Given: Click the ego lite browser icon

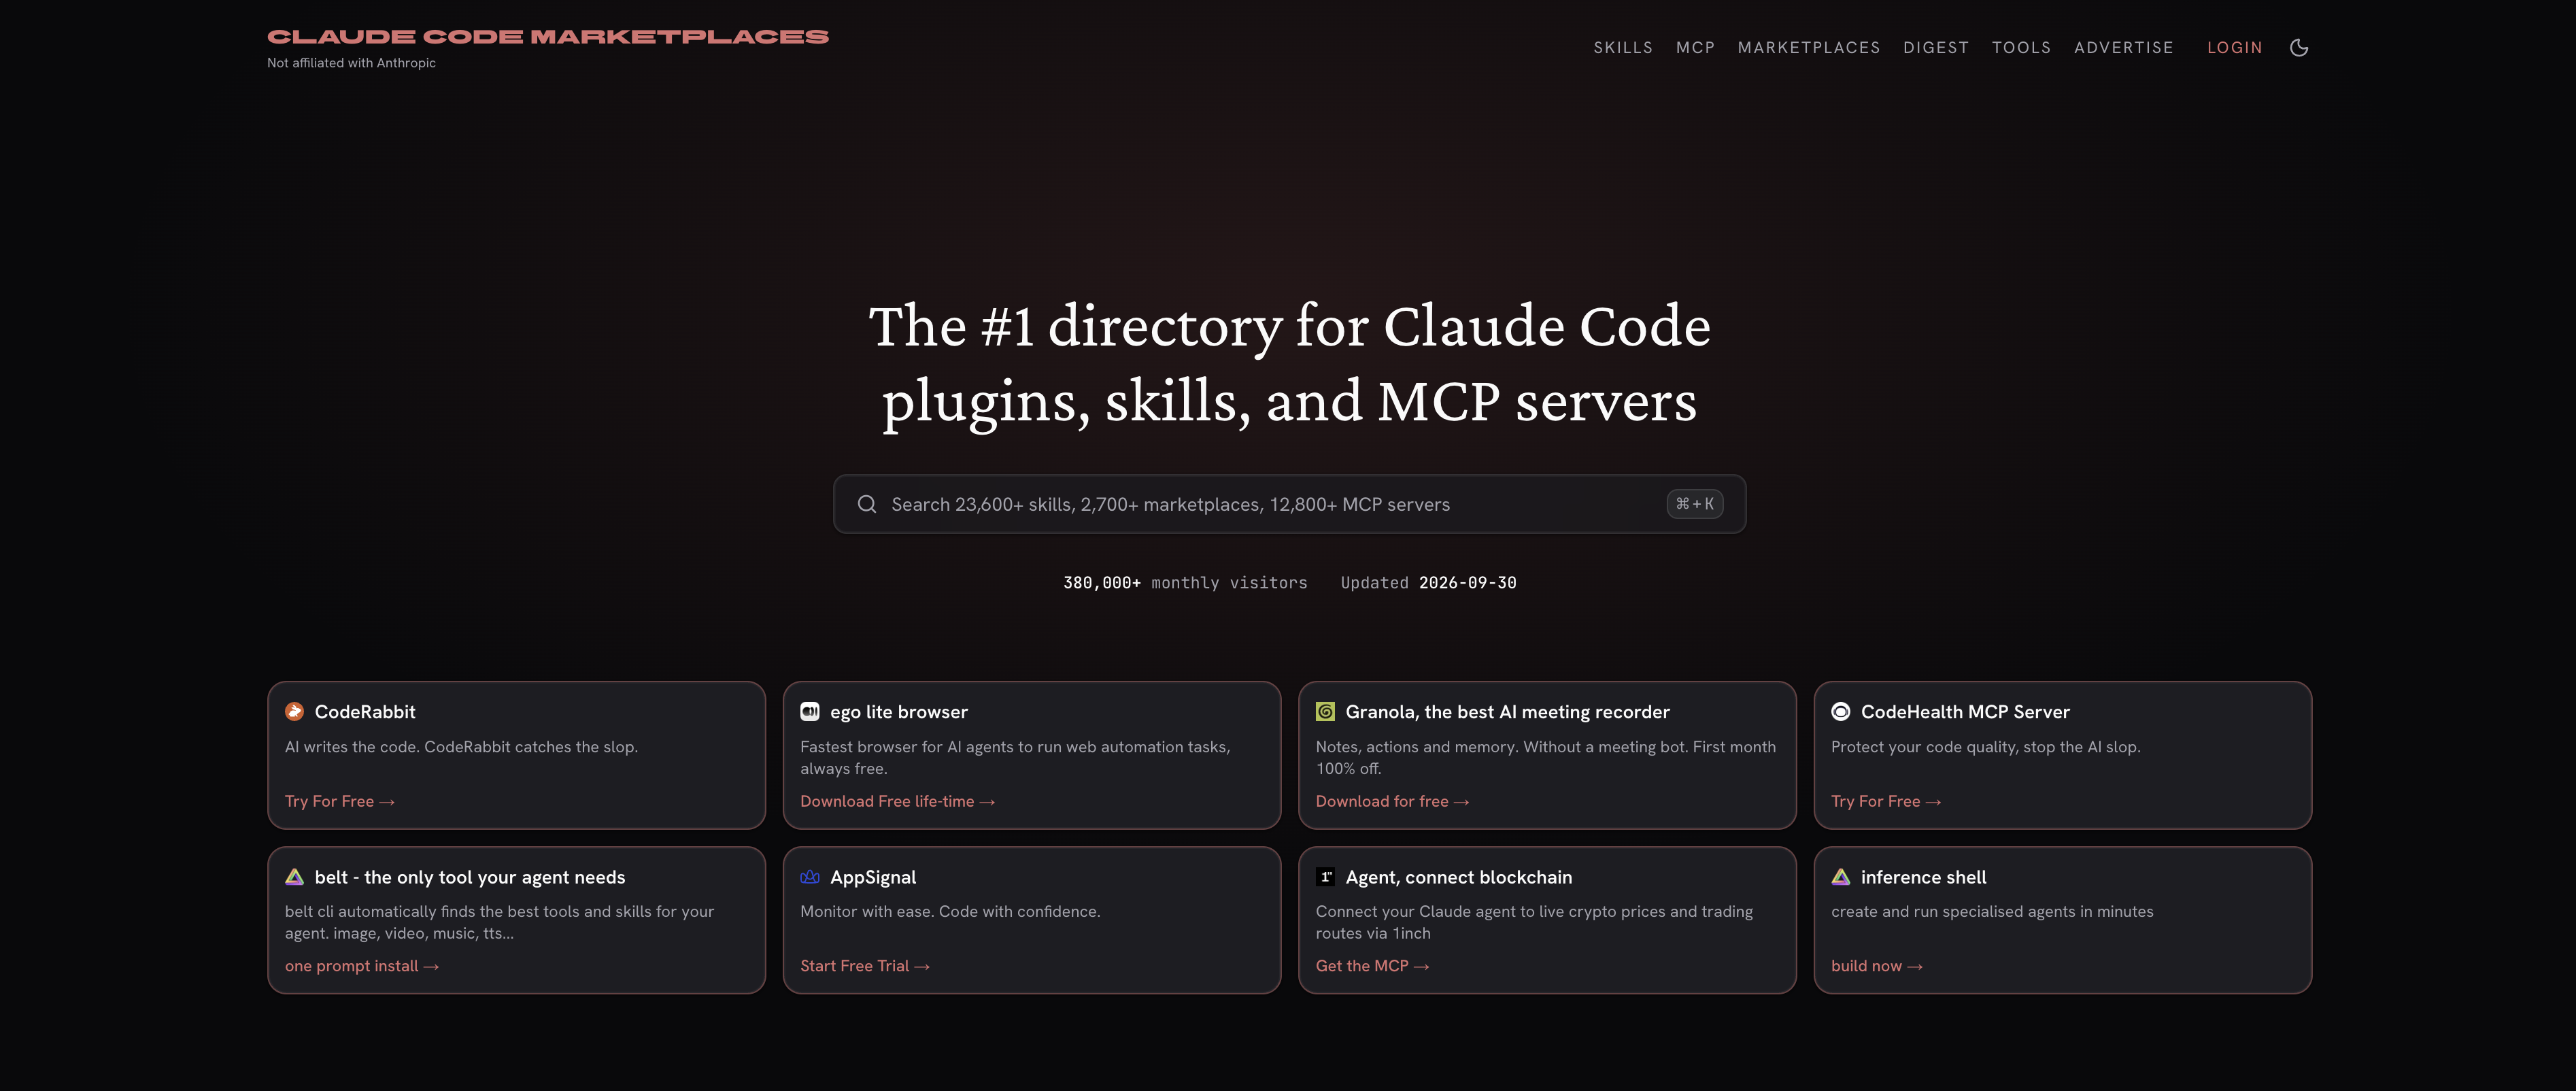Looking at the screenshot, I should coord(810,711).
